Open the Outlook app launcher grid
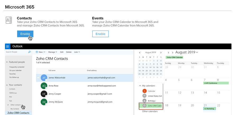Viewport: 238px width, 115px height. pos(7,46)
